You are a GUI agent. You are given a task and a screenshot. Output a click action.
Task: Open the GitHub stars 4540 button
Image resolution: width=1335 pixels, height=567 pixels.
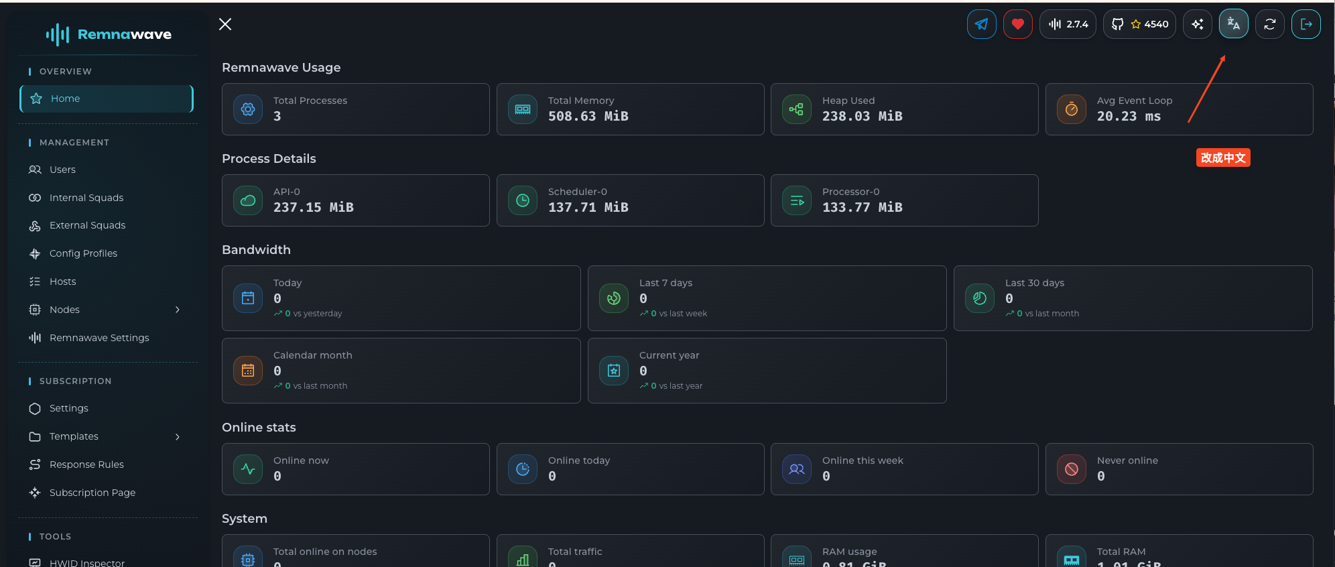click(1139, 24)
